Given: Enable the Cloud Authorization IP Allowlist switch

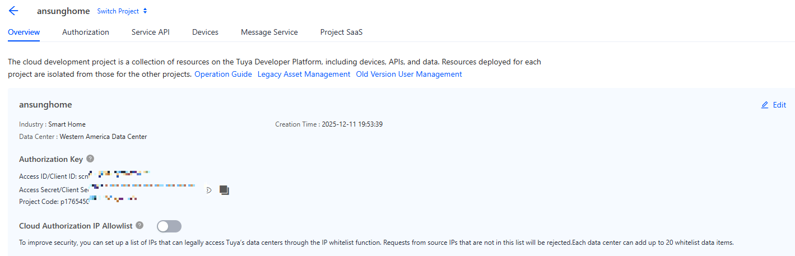Looking at the screenshot, I should coord(169,226).
